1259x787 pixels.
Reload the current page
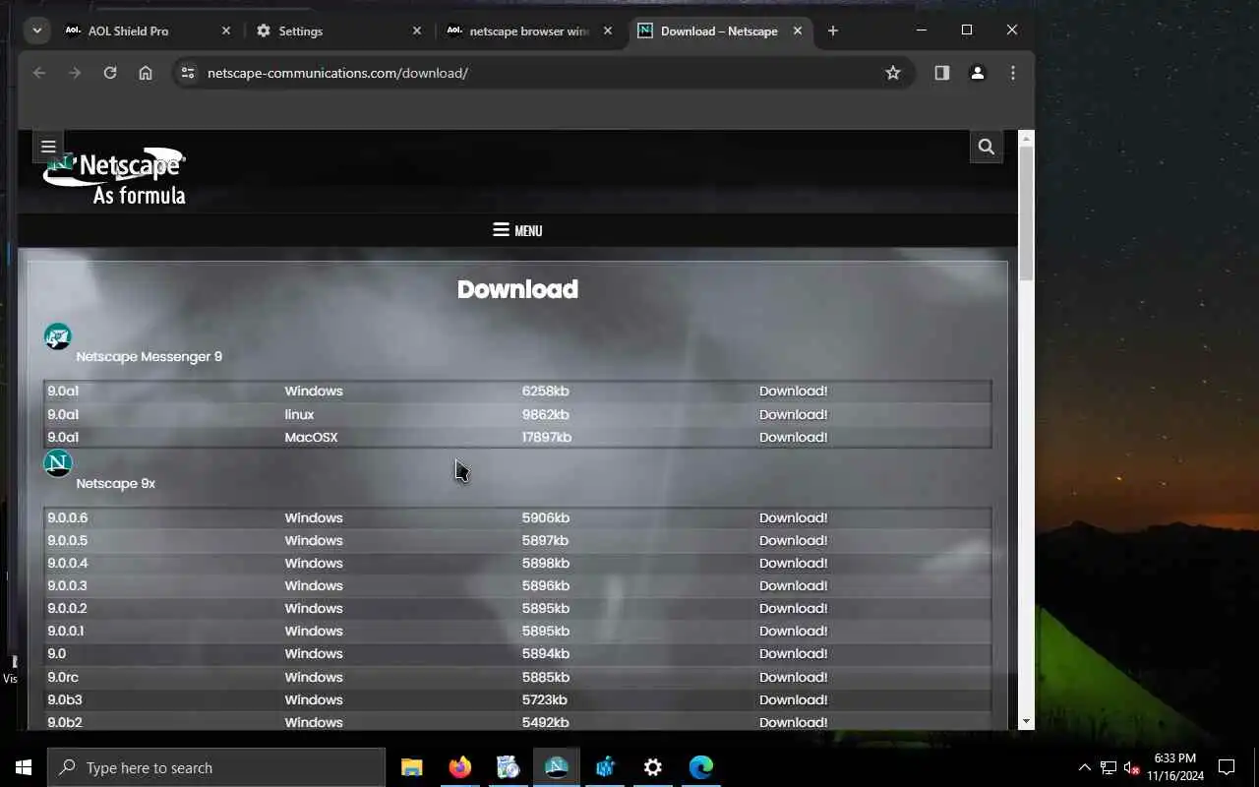pos(110,73)
